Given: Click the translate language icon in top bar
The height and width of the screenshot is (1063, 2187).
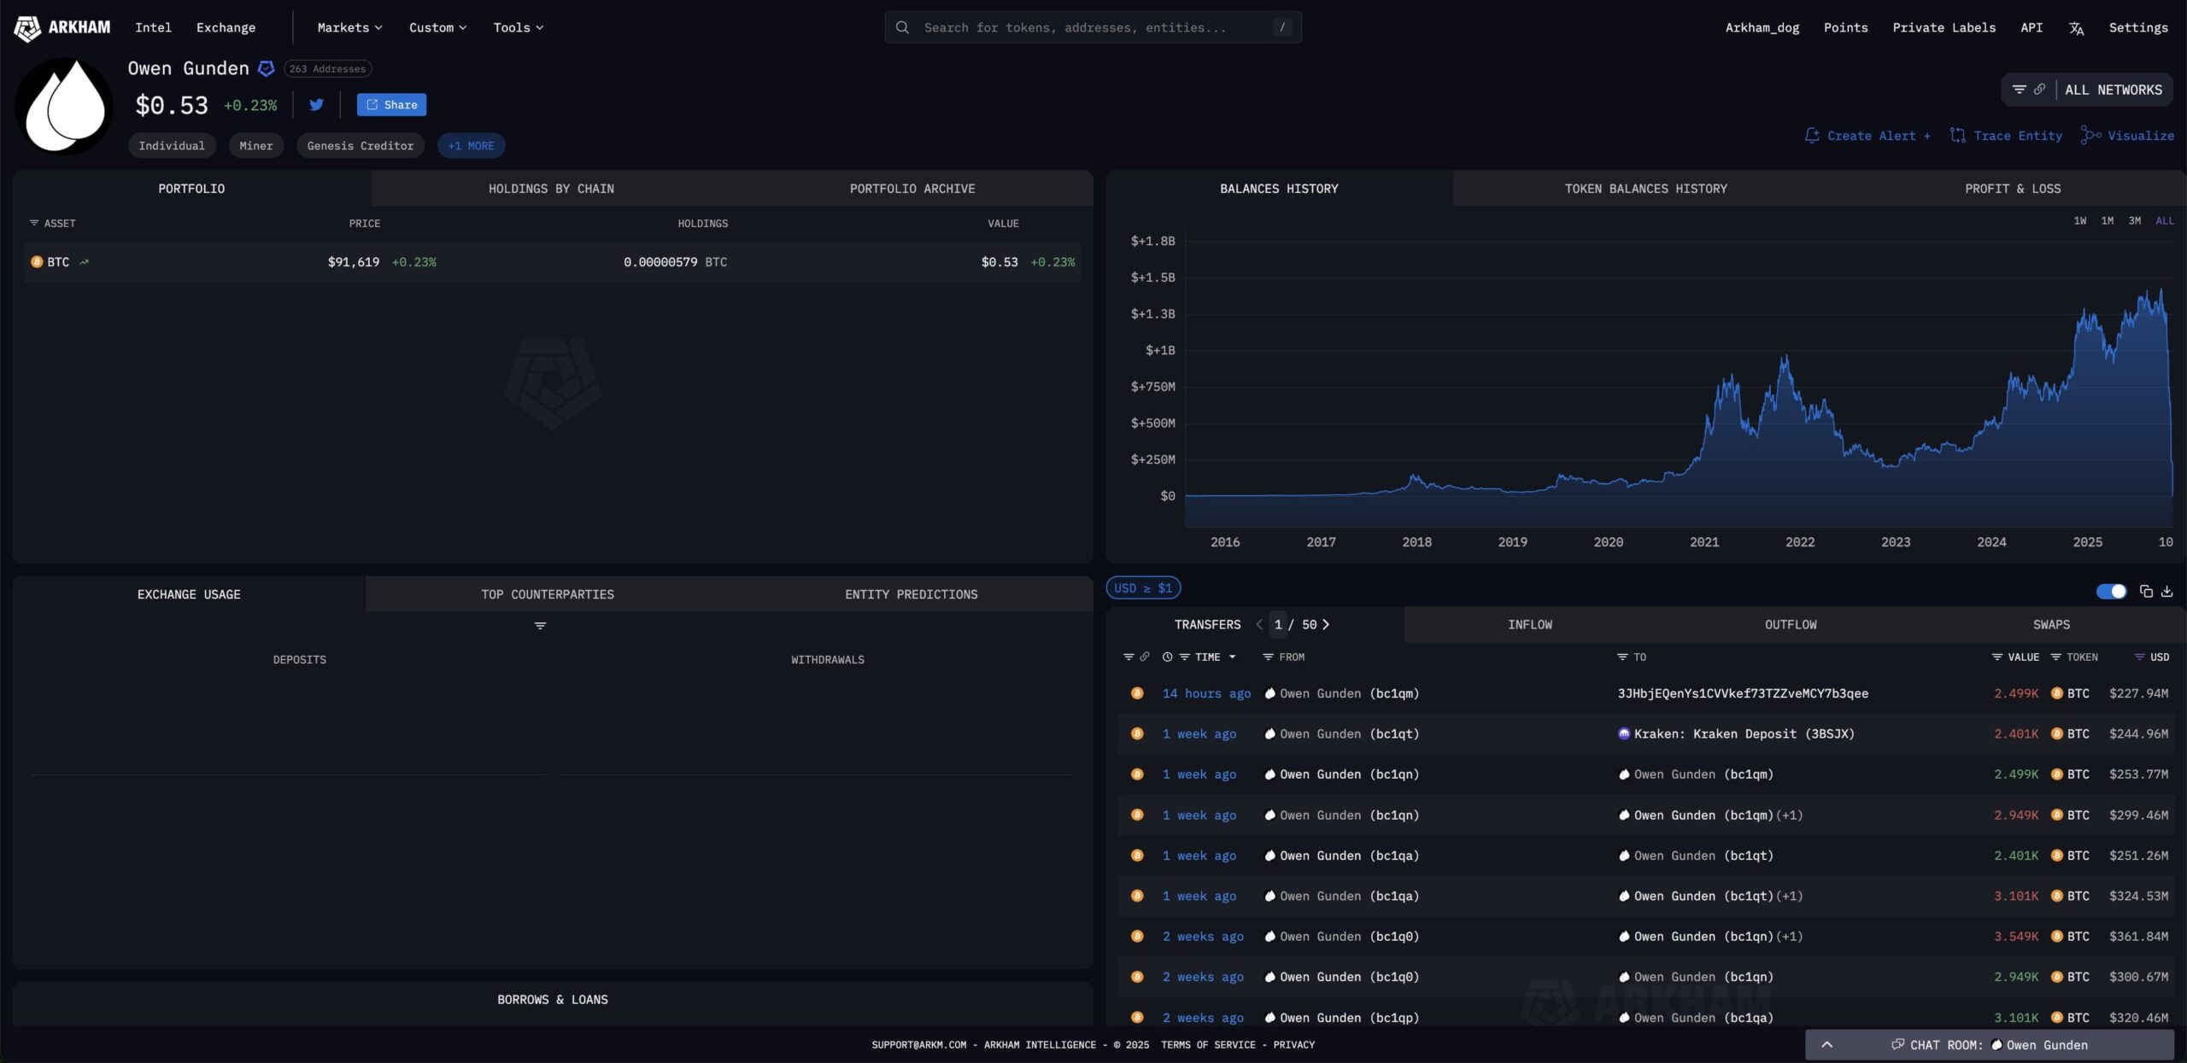Looking at the screenshot, I should click(x=2077, y=27).
